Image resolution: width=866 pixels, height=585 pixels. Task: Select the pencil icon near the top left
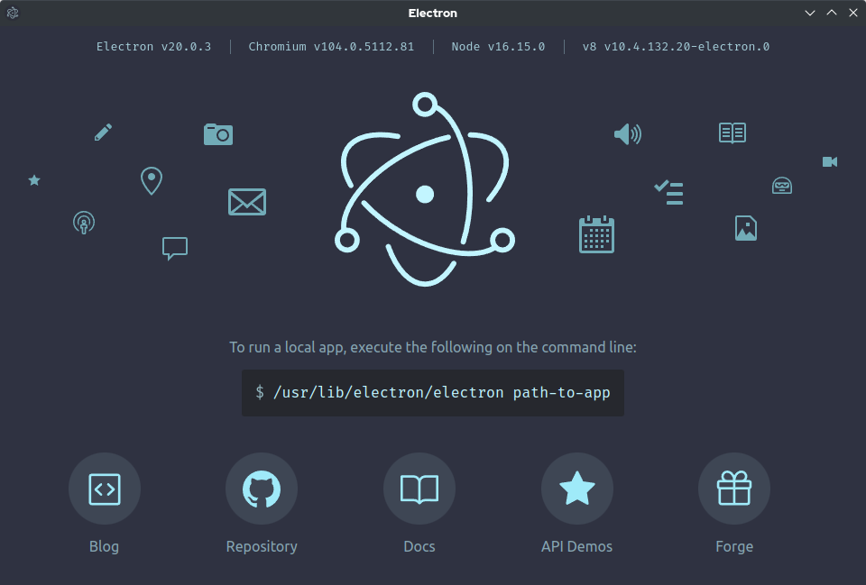pyautogui.click(x=103, y=132)
